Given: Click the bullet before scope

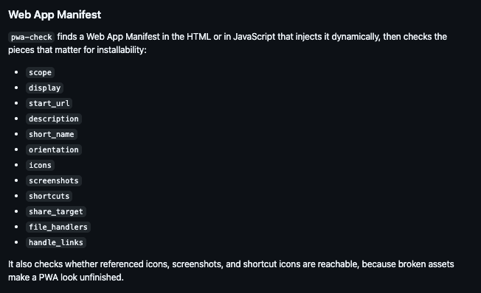Looking at the screenshot, I should [16, 72].
